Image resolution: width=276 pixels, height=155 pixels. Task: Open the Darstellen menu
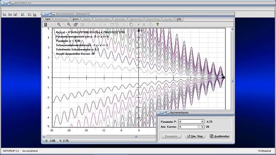[x=120, y=19]
